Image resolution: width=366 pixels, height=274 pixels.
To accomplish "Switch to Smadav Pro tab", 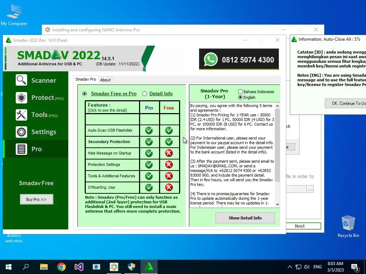I will [x=86, y=79].
